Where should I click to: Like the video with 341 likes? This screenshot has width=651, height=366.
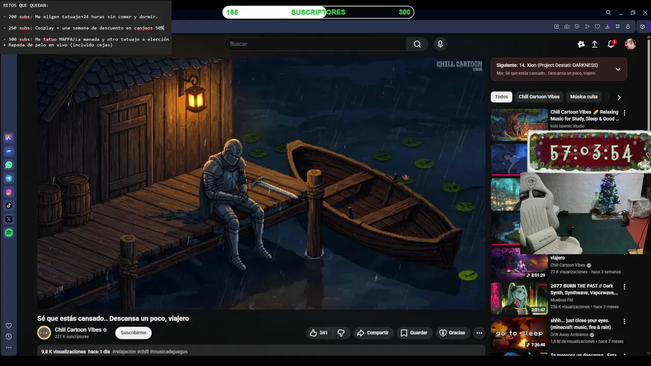pyautogui.click(x=318, y=333)
